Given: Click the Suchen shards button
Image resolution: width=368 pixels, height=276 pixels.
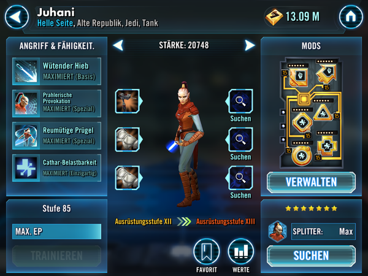Looking at the screenshot, I should 311,256.
